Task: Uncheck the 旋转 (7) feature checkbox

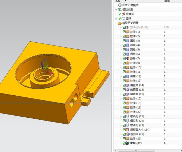Action: click(x=124, y=58)
